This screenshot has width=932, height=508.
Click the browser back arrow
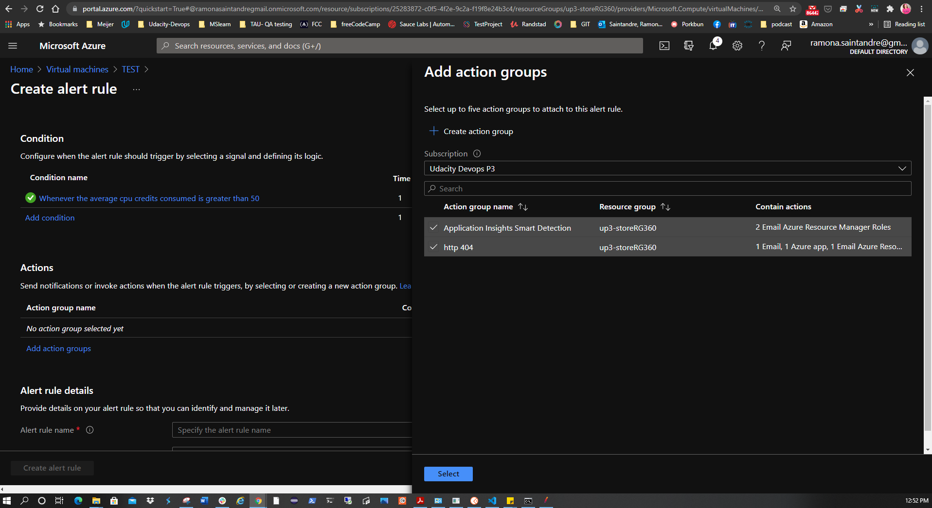[9, 9]
